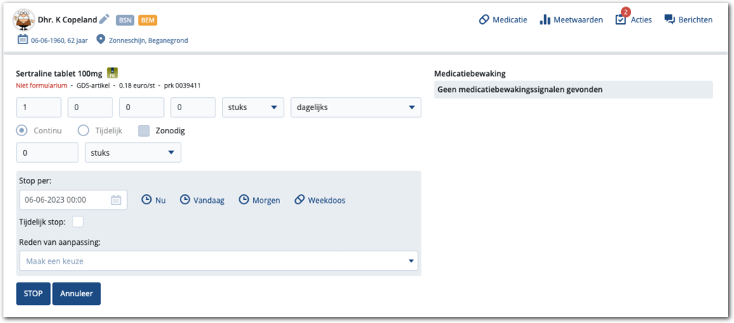Set stop date with Vandaag shortcut
The image size is (734, 323).
tap(202, 200)
